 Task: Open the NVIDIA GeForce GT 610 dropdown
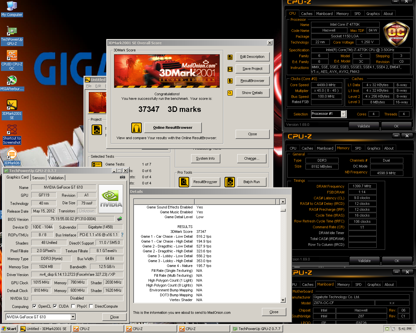73,317
